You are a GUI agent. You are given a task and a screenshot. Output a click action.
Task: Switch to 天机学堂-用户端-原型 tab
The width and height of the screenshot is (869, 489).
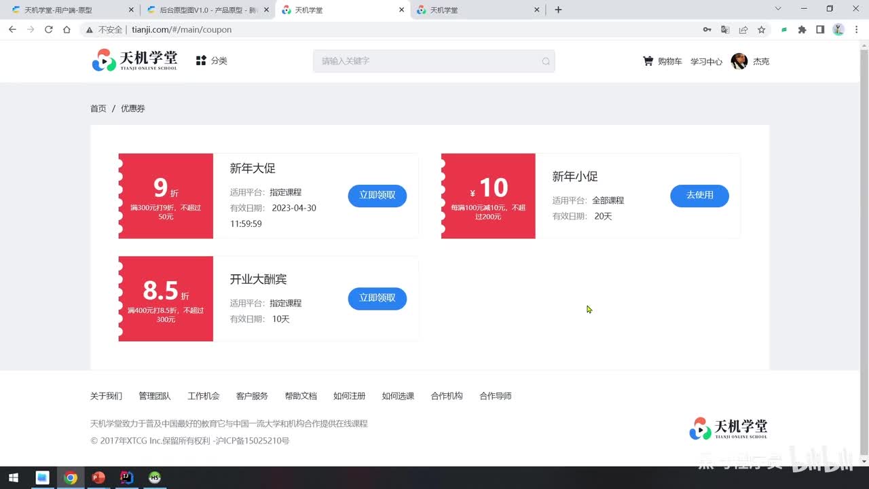click(x=71, y=10)
